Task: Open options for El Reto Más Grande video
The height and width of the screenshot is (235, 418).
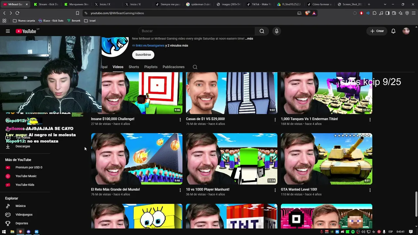Action: (x=180, y=190)
